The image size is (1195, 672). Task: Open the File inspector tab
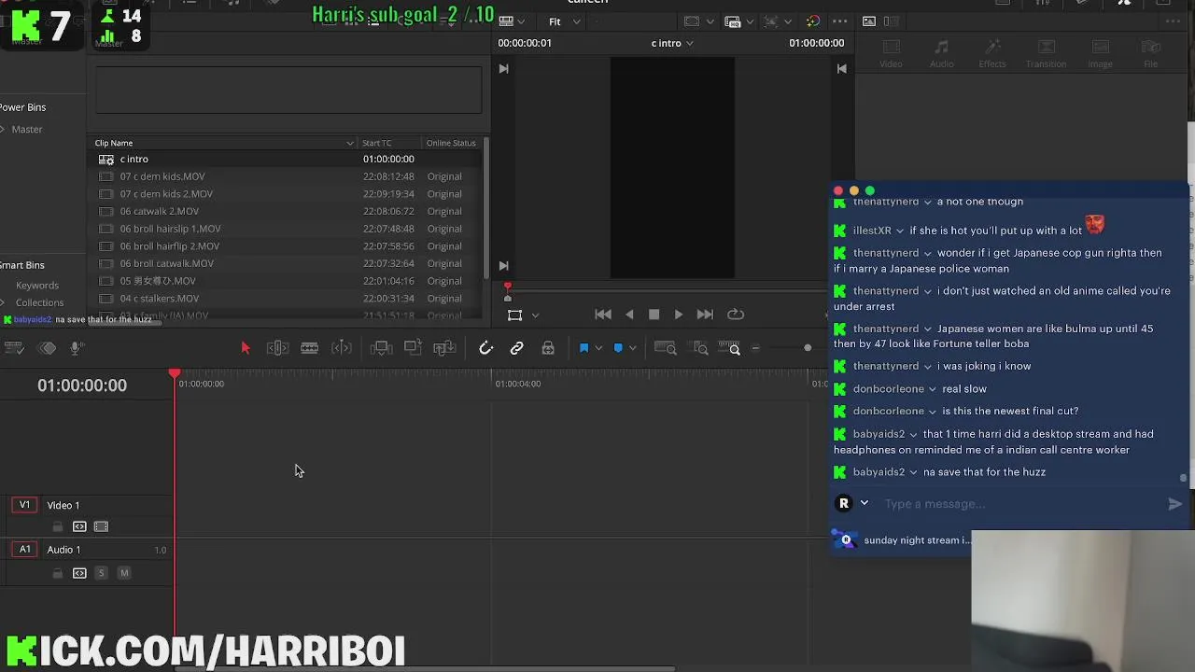[1150, 54]
